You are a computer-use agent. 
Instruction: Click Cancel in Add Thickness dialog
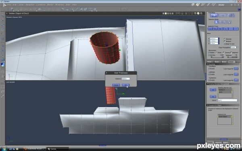[116, 85]
